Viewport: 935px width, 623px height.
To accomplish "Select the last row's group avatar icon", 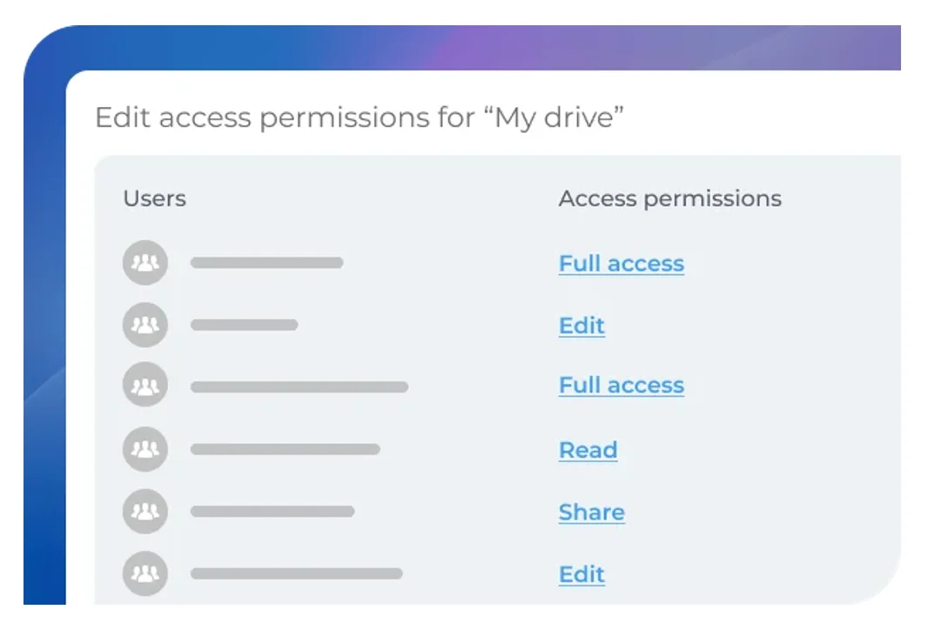I will (x=145, y=573).
